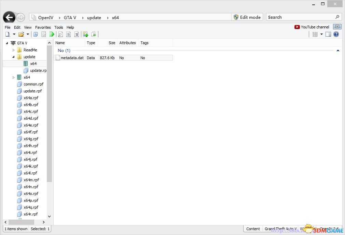Click the magnifier document search icon
Viewport: 345px width, 235px height.
[x=60, y=34]
